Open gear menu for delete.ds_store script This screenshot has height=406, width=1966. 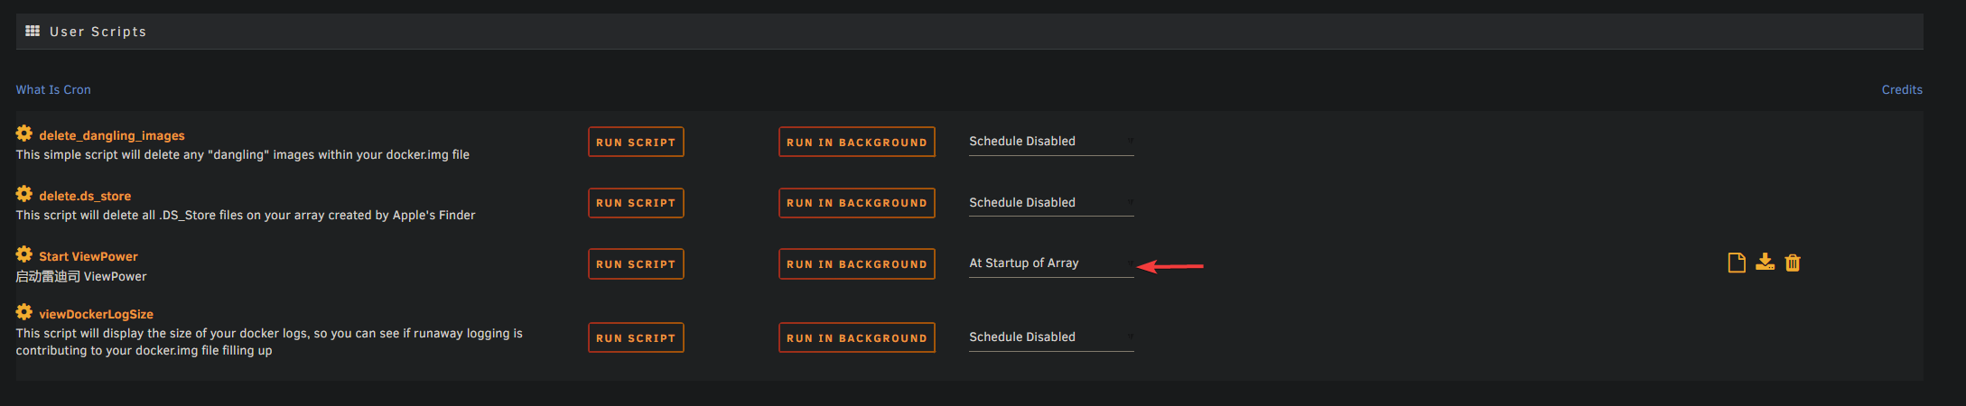click(x=24, y=194)
